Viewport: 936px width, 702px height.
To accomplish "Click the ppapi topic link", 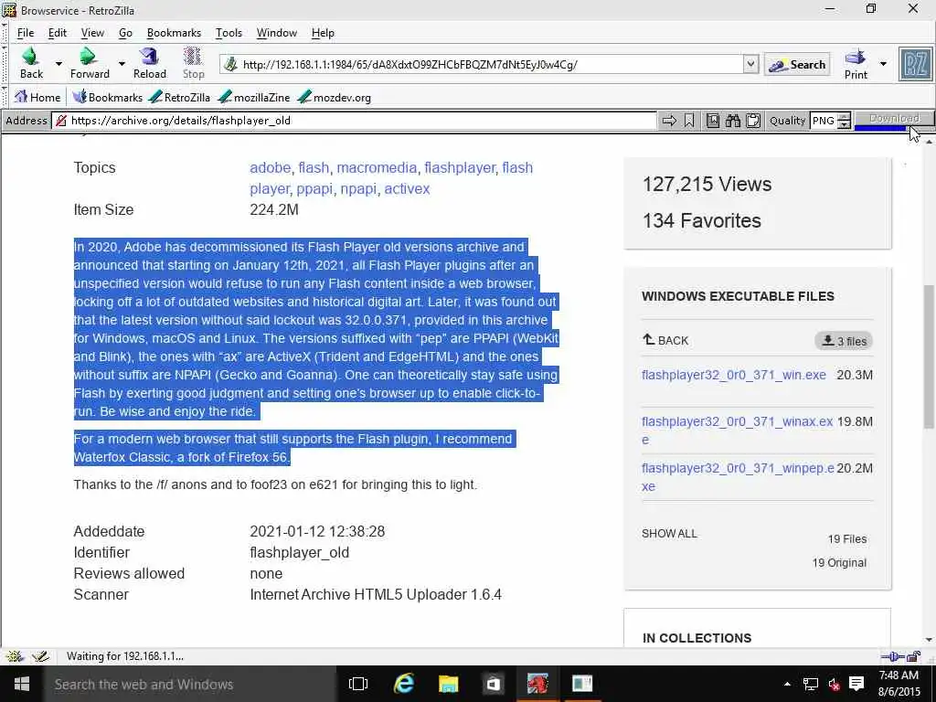I will coord(314,188).
